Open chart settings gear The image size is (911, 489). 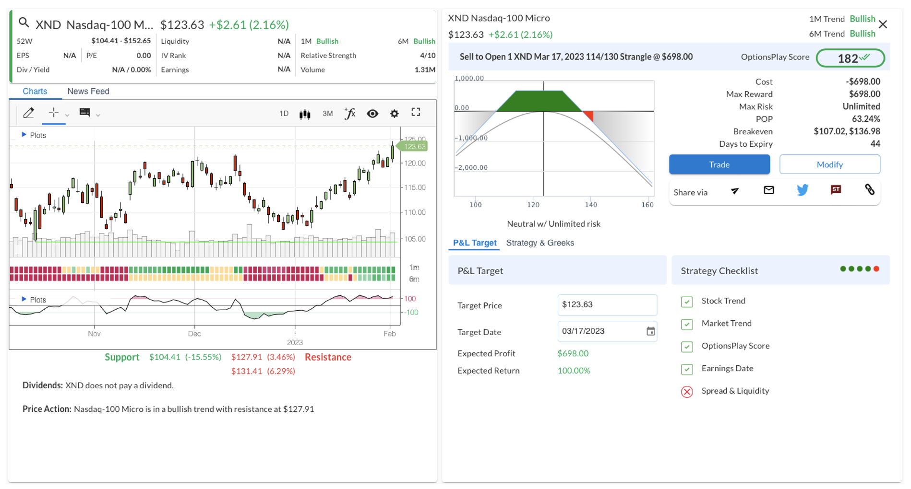click(x=394, y=114)
